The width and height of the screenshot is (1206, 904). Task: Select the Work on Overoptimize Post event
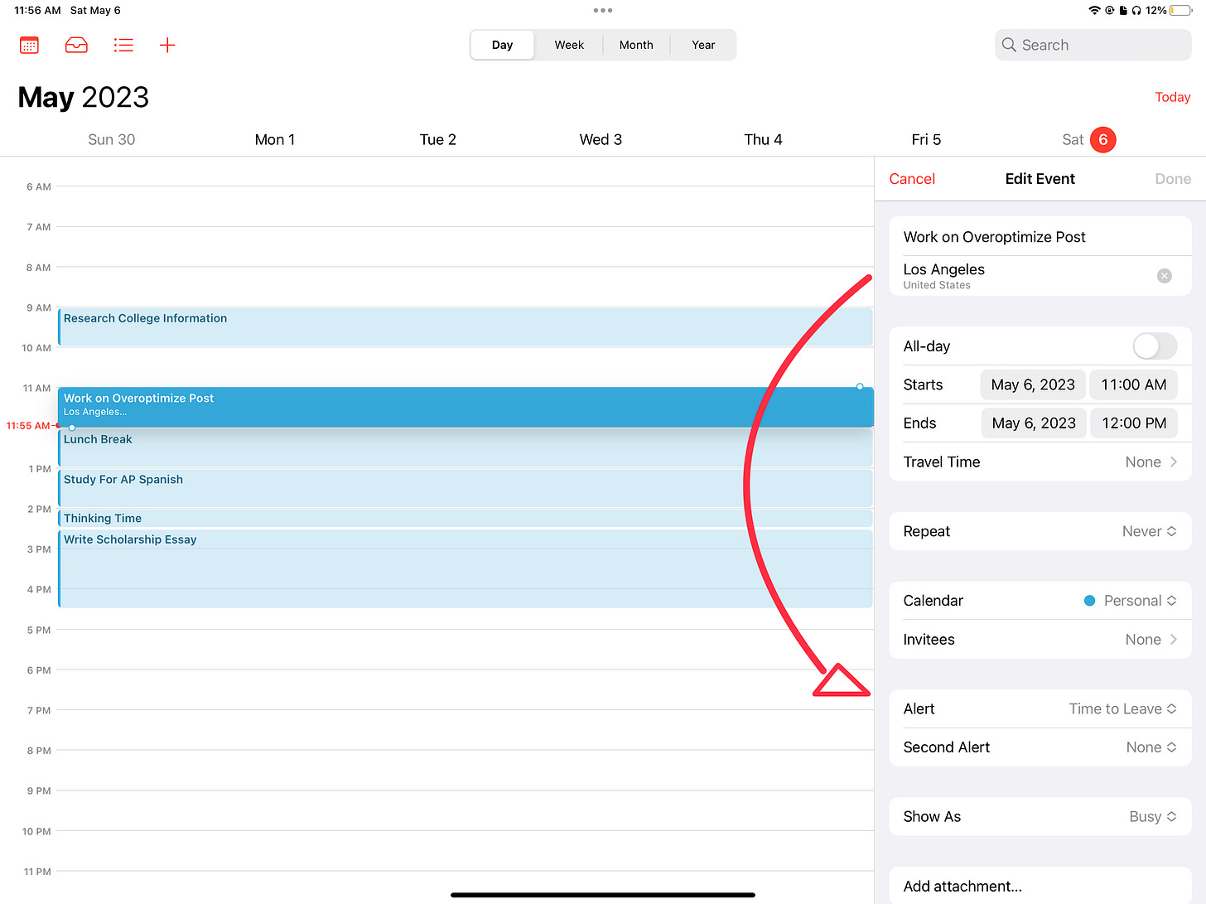(466, 407)
